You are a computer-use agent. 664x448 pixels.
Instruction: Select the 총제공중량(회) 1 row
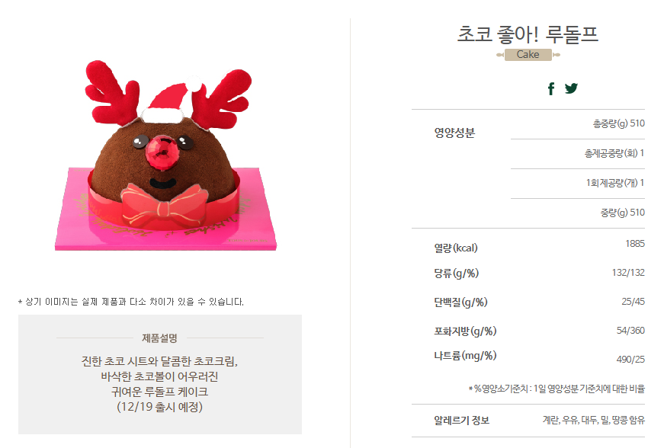coord(578,154)
